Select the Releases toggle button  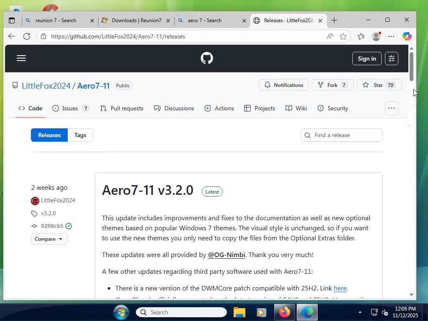click(49, 135)
